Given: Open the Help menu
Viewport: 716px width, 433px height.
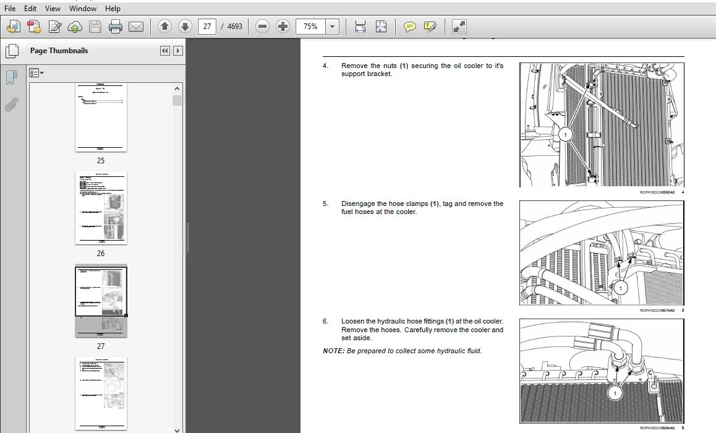Looking at the screenshot, I should pos(113,8).
